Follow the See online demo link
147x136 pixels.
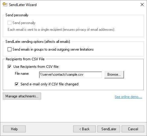click(128, 97)
